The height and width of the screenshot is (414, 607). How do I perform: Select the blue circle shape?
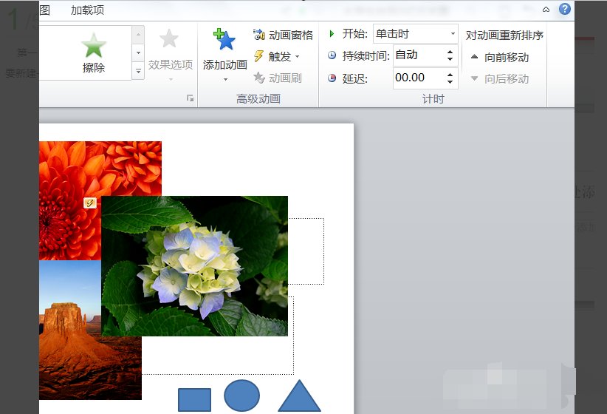click(x=242, y=396)
